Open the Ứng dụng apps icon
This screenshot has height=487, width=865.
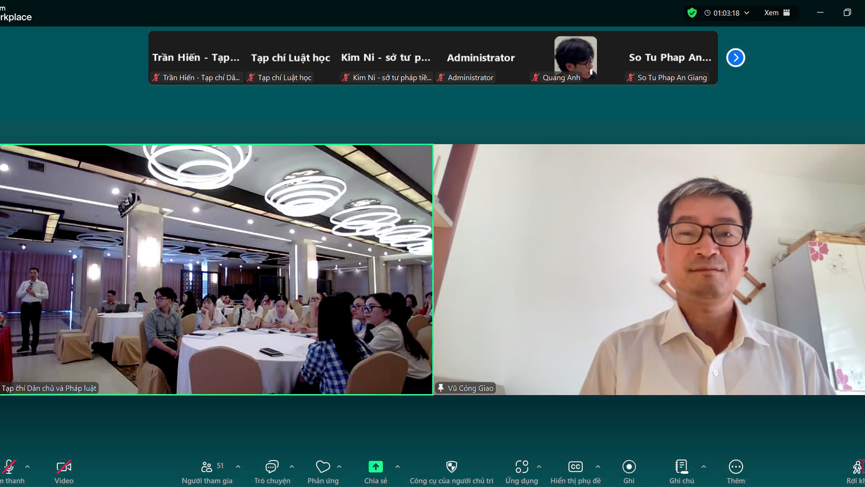coord(521,467)
